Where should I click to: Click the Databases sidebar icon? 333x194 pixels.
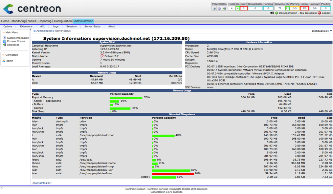[x=5, y=45]
